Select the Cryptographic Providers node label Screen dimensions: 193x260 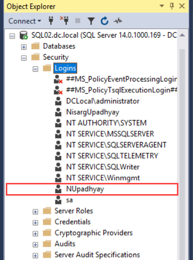tap(94, 233)
